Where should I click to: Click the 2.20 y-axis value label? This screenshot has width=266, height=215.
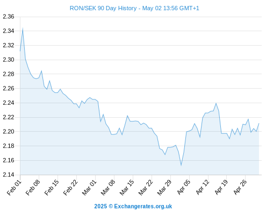(9, 132)
